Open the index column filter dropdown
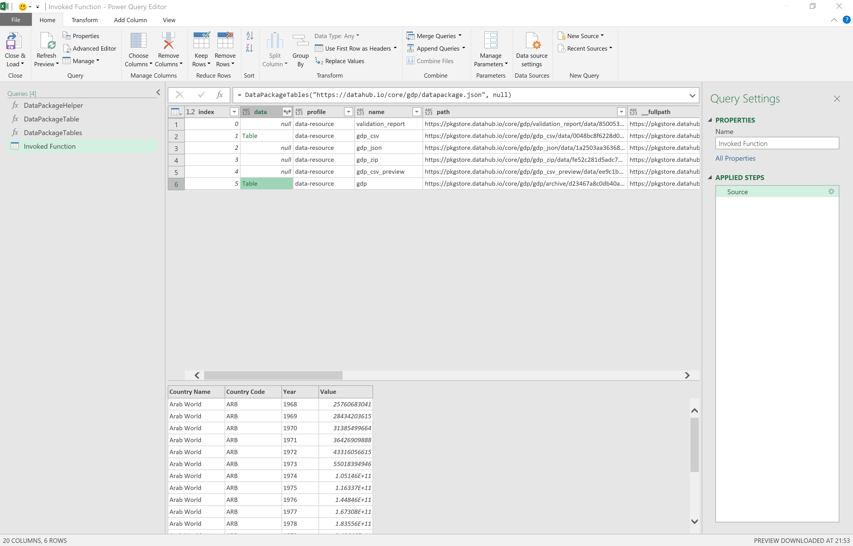The image size is (853, 546). [234, 112]
